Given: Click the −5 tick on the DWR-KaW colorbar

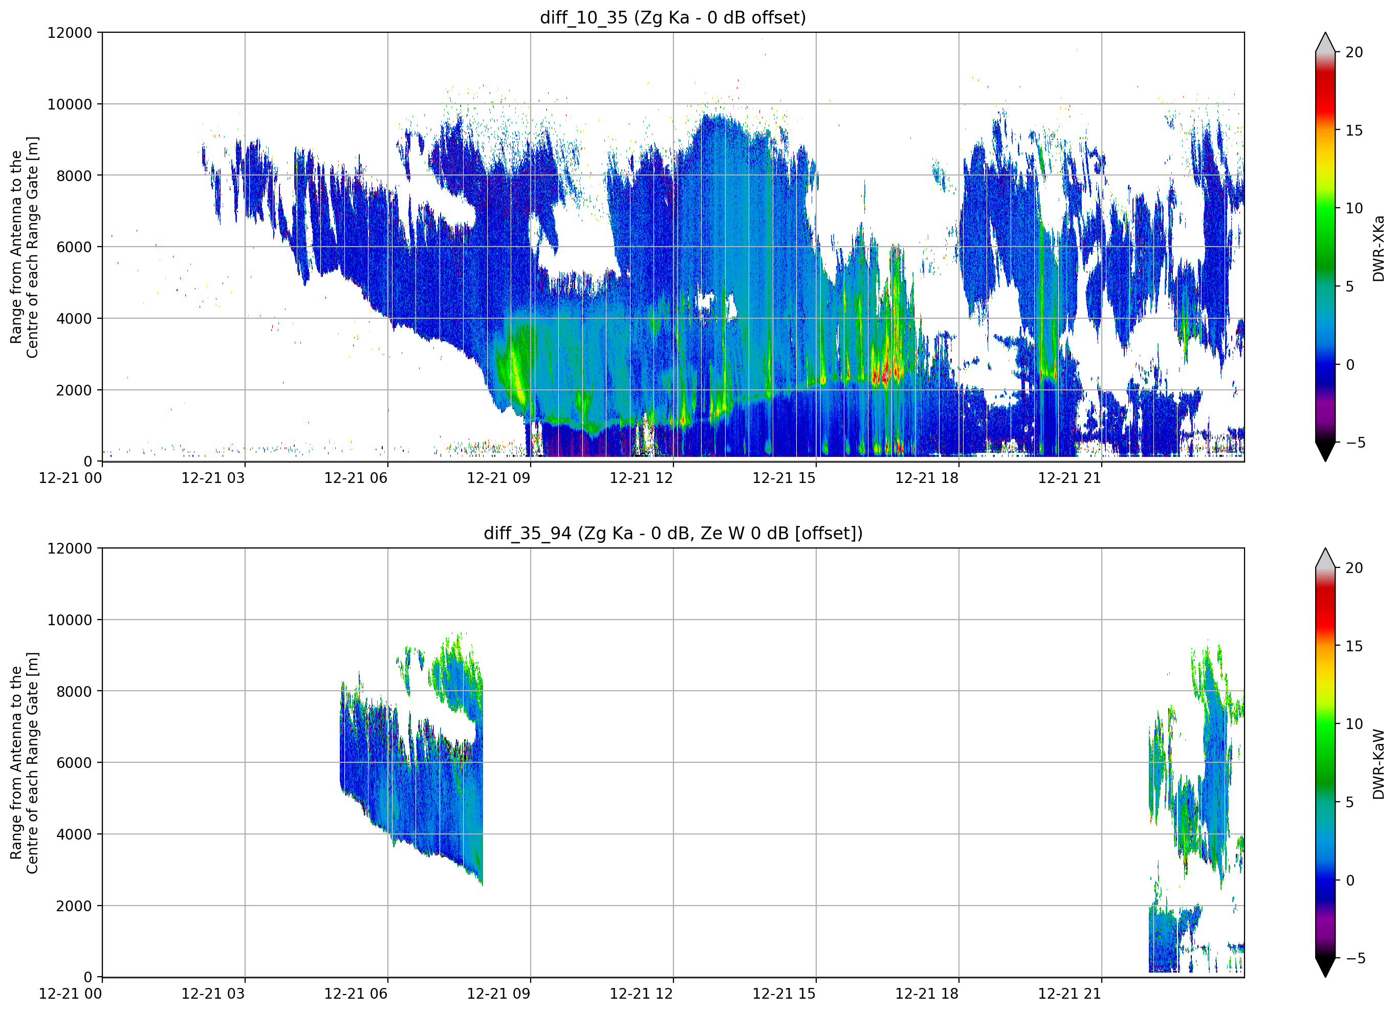Looking at the screenshot, I should (x=1356, y=958).
